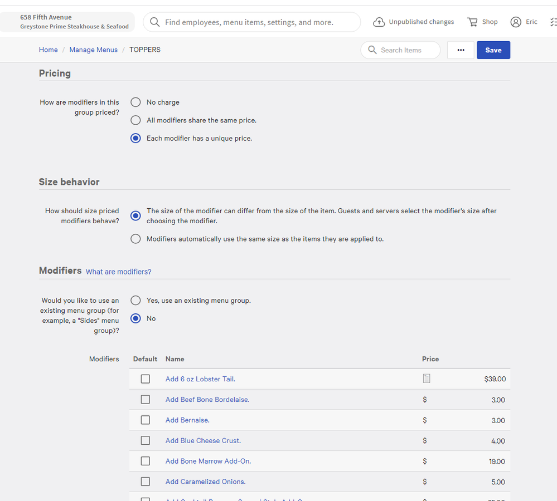Select 'All modifiers share the same price'

(135, 120)
